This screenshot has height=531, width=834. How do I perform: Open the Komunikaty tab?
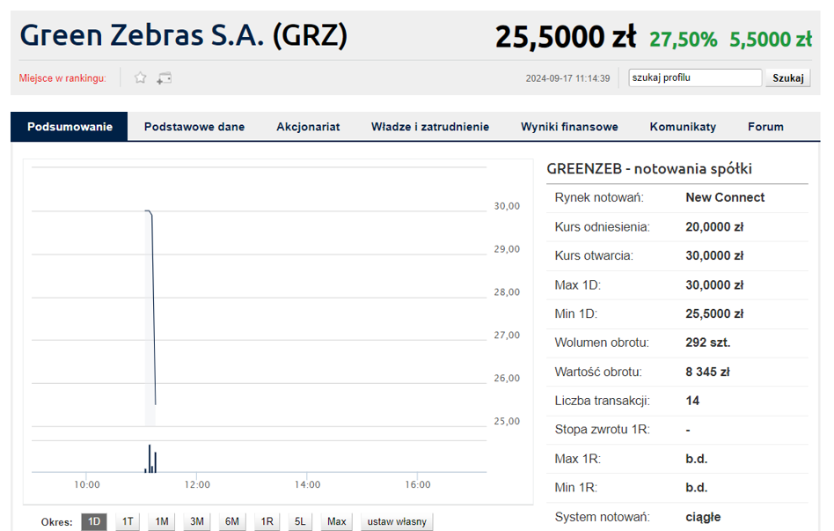[x=683, y=127]
